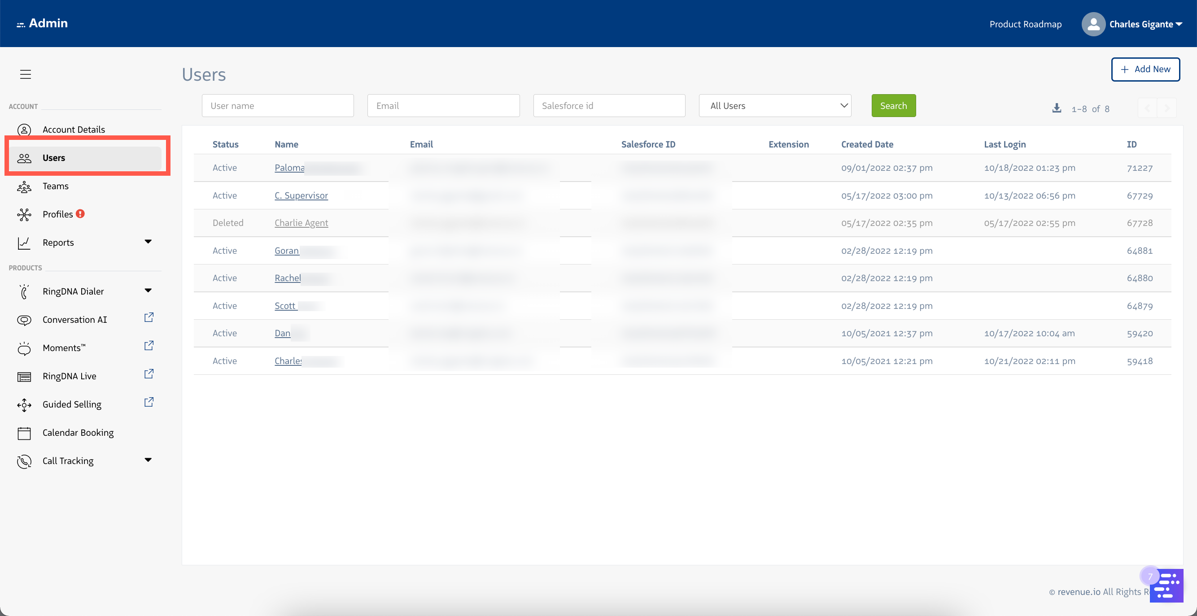Click the Add New user button
Image resolution: width=1197 pixels, height=616 pixels.
(x=1145, y=69)
